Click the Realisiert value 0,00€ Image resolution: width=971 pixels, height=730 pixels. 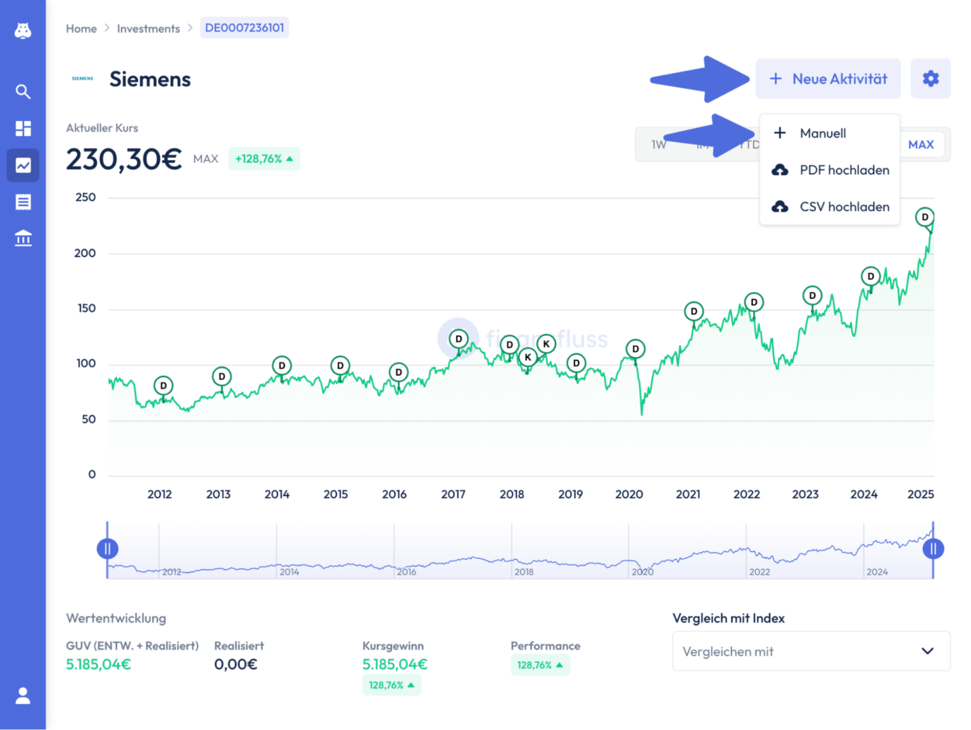click(x=236, y=664)
